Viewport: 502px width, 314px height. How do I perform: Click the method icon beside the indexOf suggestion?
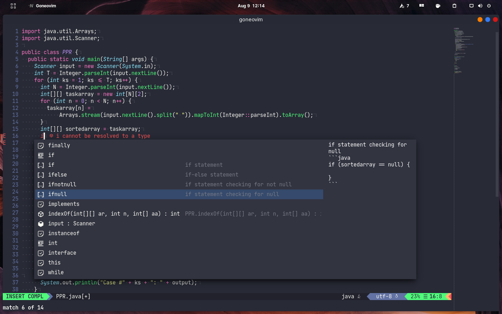pos(40,214)
